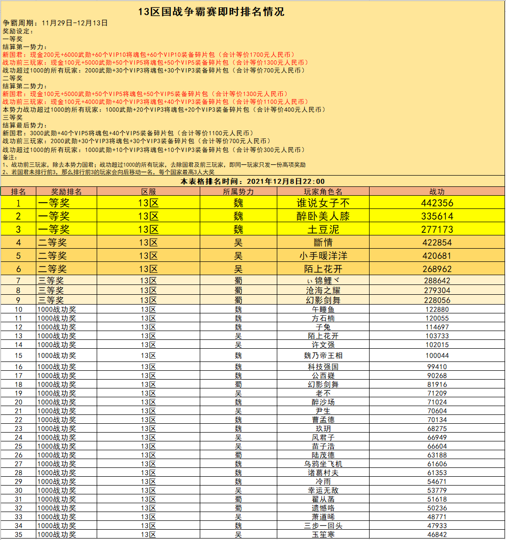This screenshot has width=506, height=540.
Task: Select player name 三步一回头
Action: tap(323, 526)
